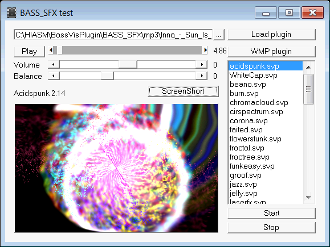Click the seek bar right arrow
Image resolution: width=330 pixels, height=247 pixels.
point(205,51)
